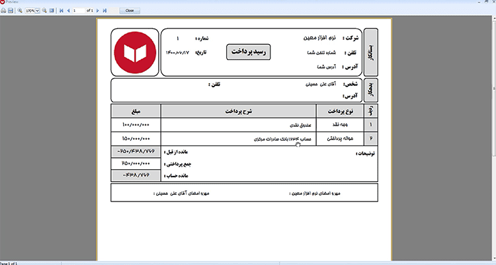This screenshot has height=265, width=496.
Task: Open the 170% zoom level dropdown
Action: click(x=37, y=11)
